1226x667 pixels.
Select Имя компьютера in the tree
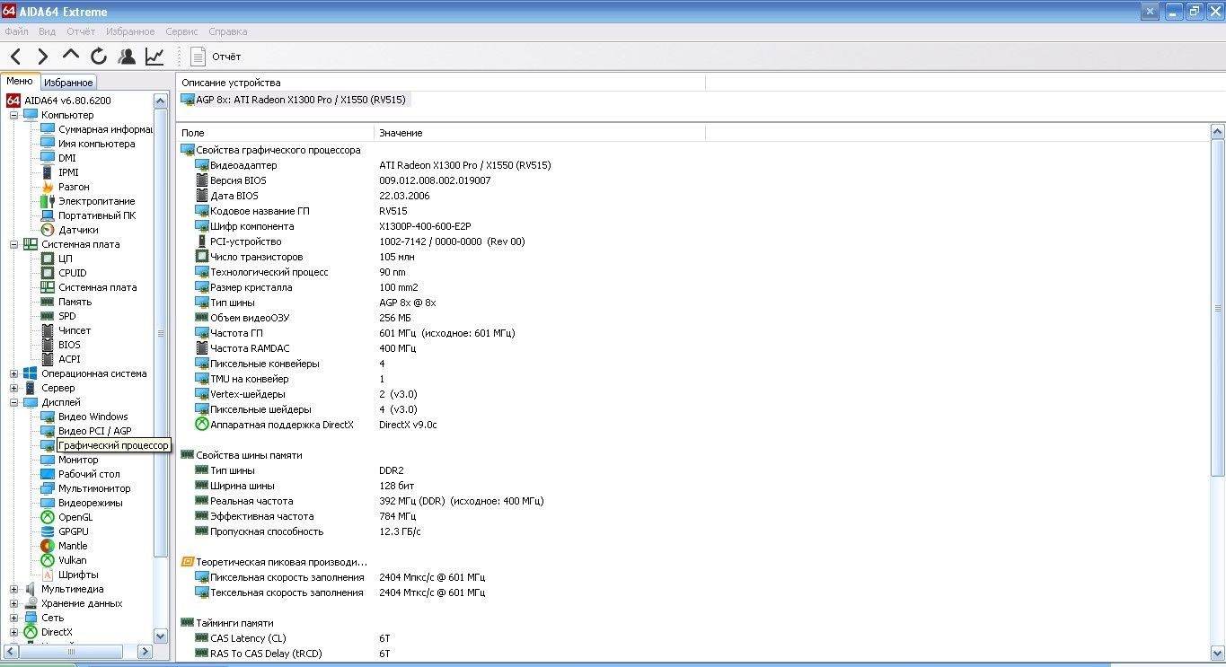coord(97,144)
